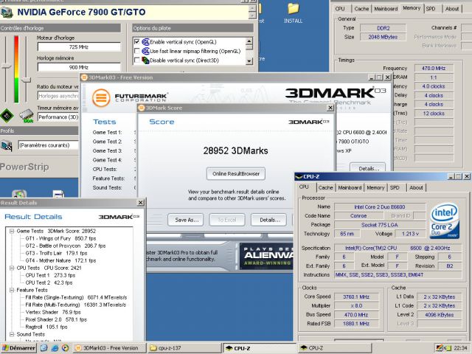Viewport: 472px width, 354px height.
Task: Click the system tray clock 22:34
Action: pyautogui.click(x=460, y=348)
